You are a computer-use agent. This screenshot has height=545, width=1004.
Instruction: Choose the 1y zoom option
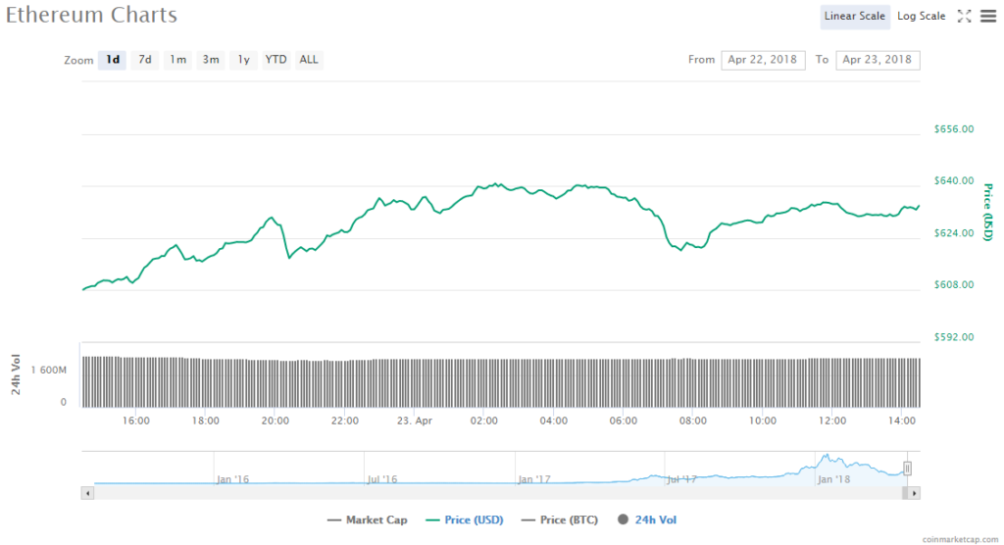(x=243, y=60)
